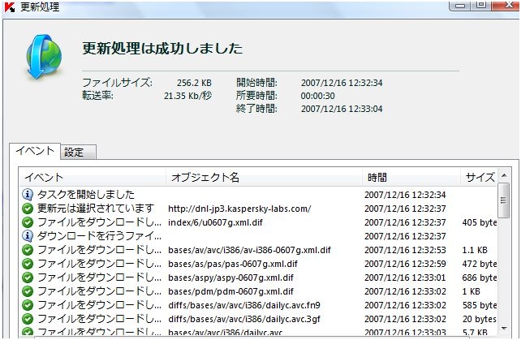This screenshot has height=340, width=521.
Task: Click the globe download update icon
Action: tap(44, 57)
